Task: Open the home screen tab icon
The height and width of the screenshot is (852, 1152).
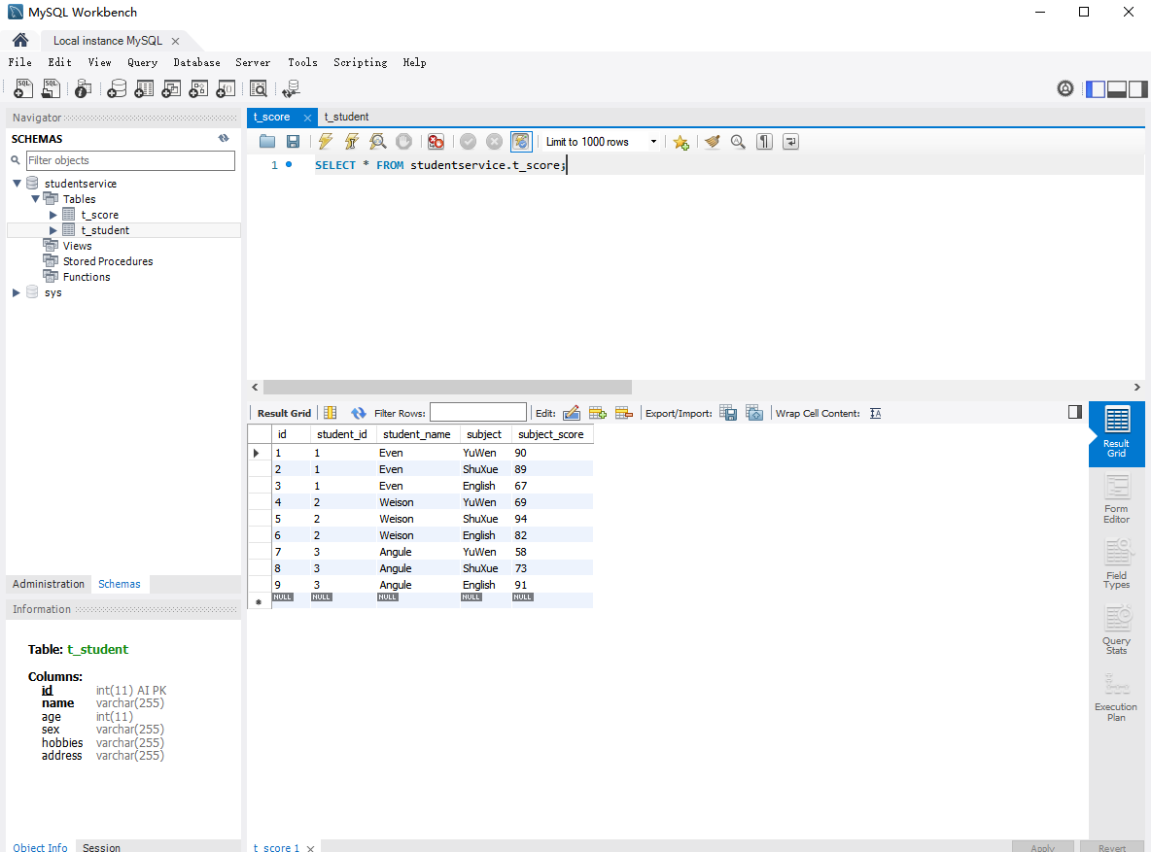Action: click(x=20, y=41)
